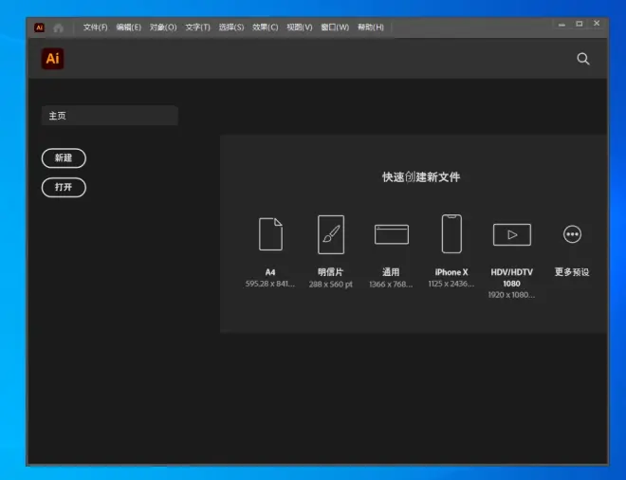The image size is (626, 480).
Task: Click the 595.28 x 841... size text
Action: (x=270, y=284)
